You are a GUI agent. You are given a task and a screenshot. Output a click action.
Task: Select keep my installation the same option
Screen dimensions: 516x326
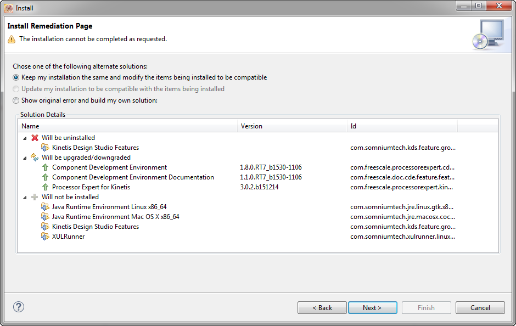click(x=15, y=77)
